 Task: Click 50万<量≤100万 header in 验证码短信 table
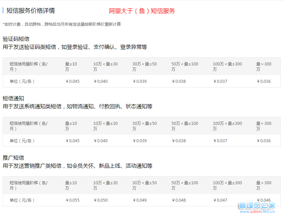click(185, 66)
